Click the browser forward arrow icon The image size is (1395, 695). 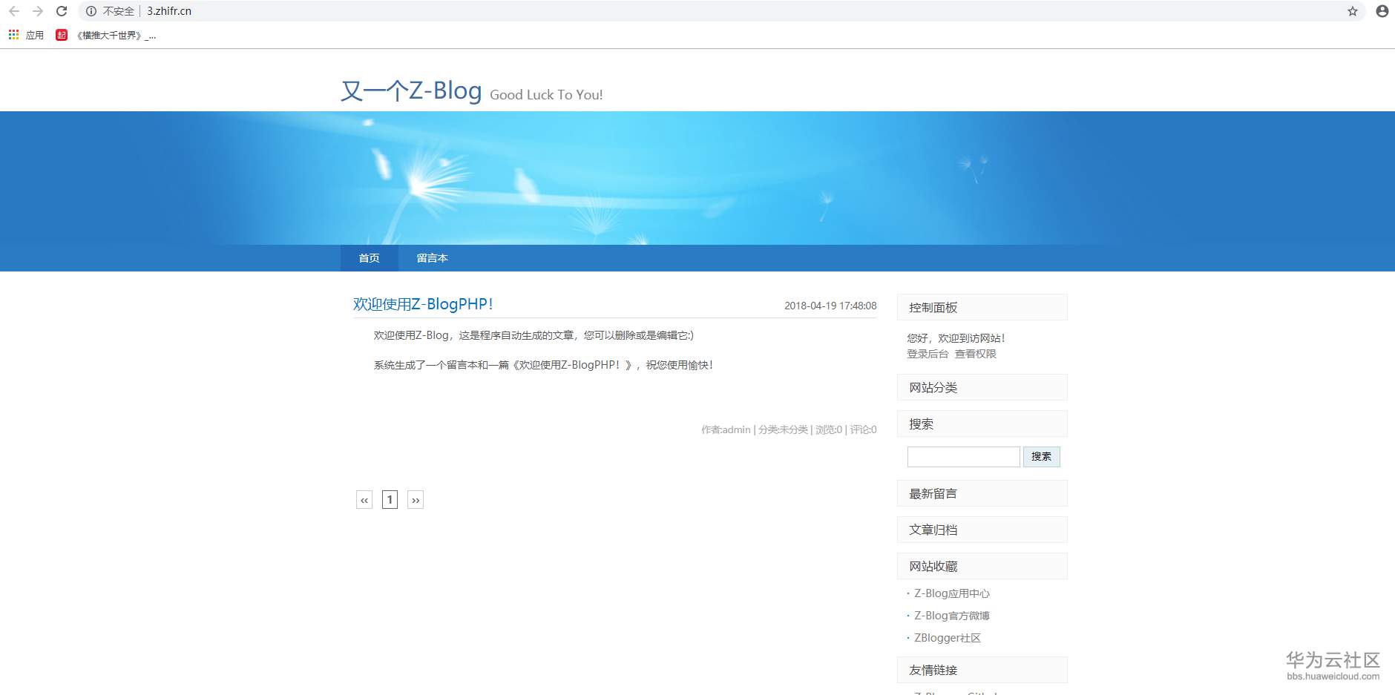click(x=36, y=11)
